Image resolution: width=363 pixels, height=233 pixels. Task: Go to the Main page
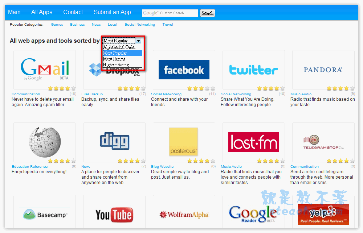coord(15,12)
